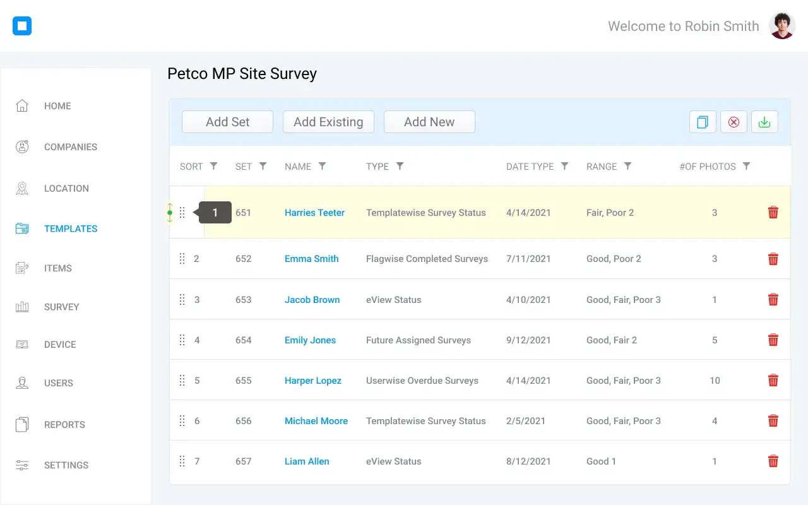Open Settings from the sidebar

(x=66, y=465)
